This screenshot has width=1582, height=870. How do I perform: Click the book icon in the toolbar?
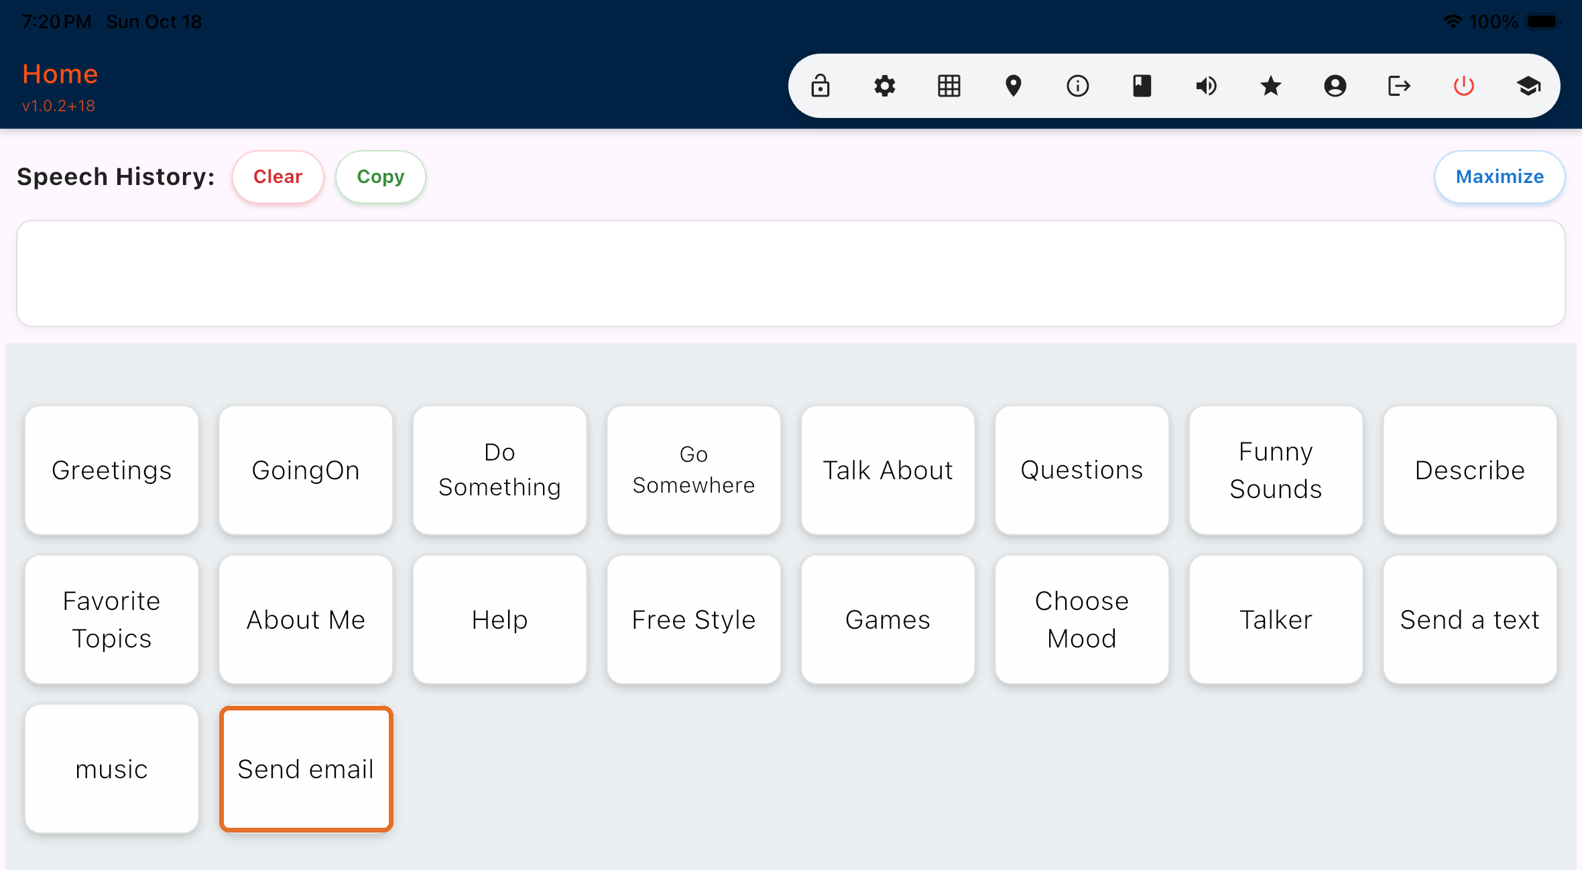1142,86
